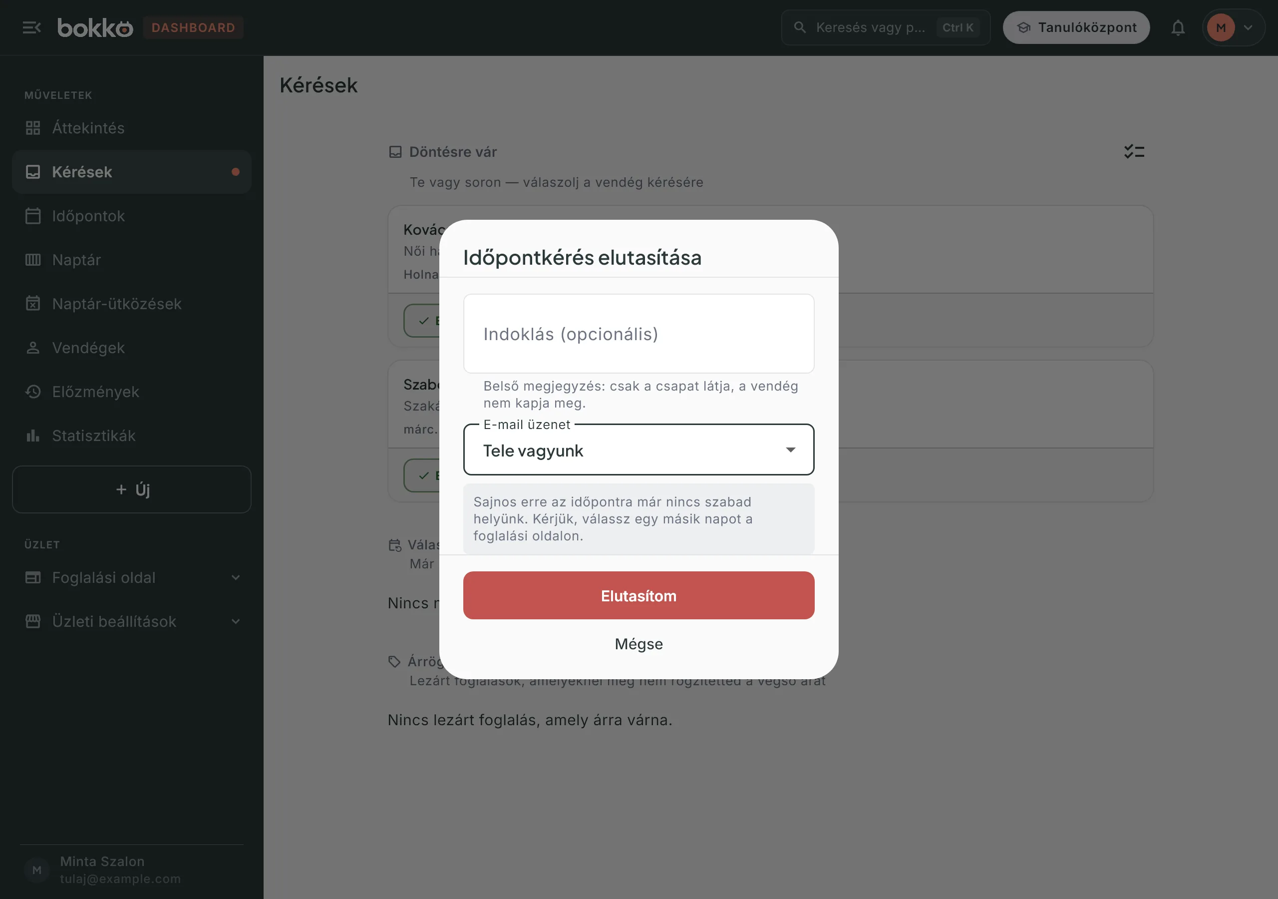Click the graduation cap icon in Tanulóközpont
The image size is (1278, 899).
[x=1023, y=27]
